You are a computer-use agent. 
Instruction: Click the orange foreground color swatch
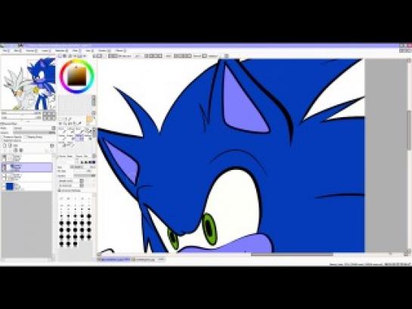click(89, 119)
